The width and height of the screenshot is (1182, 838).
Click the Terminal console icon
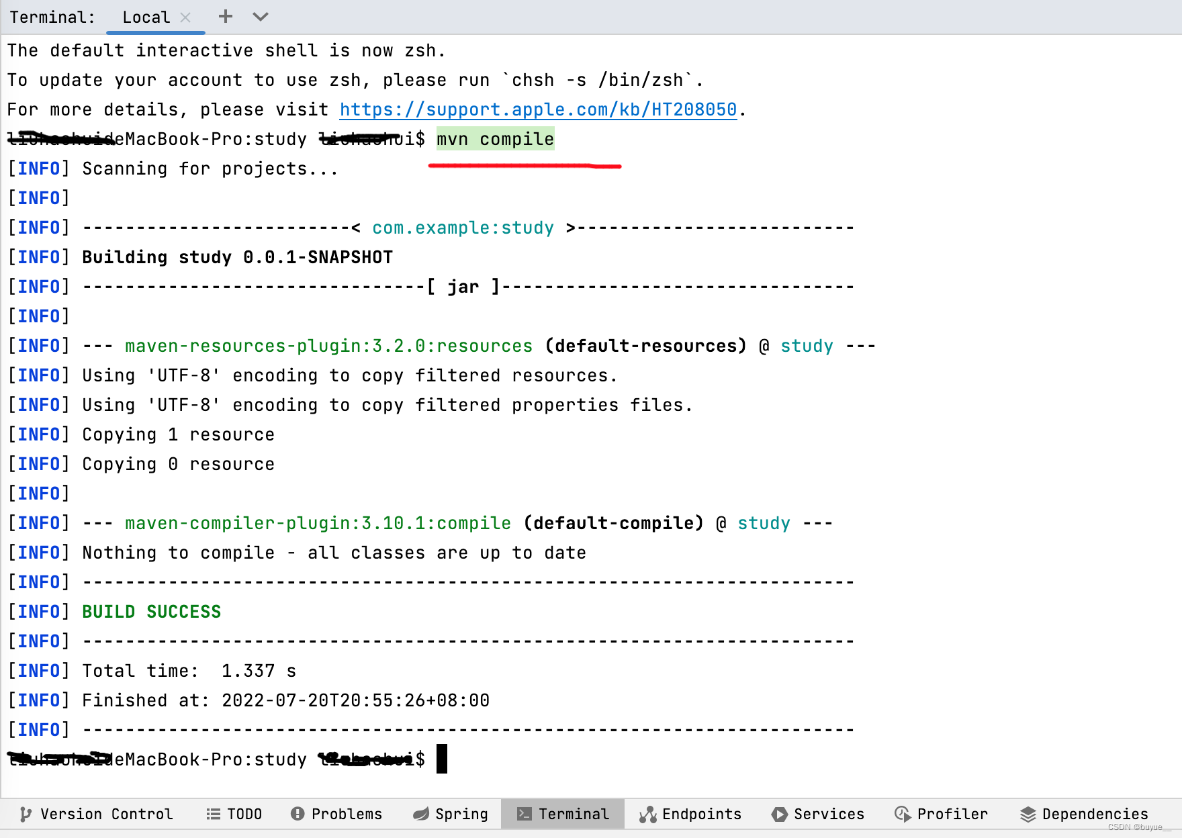(524, 814)
